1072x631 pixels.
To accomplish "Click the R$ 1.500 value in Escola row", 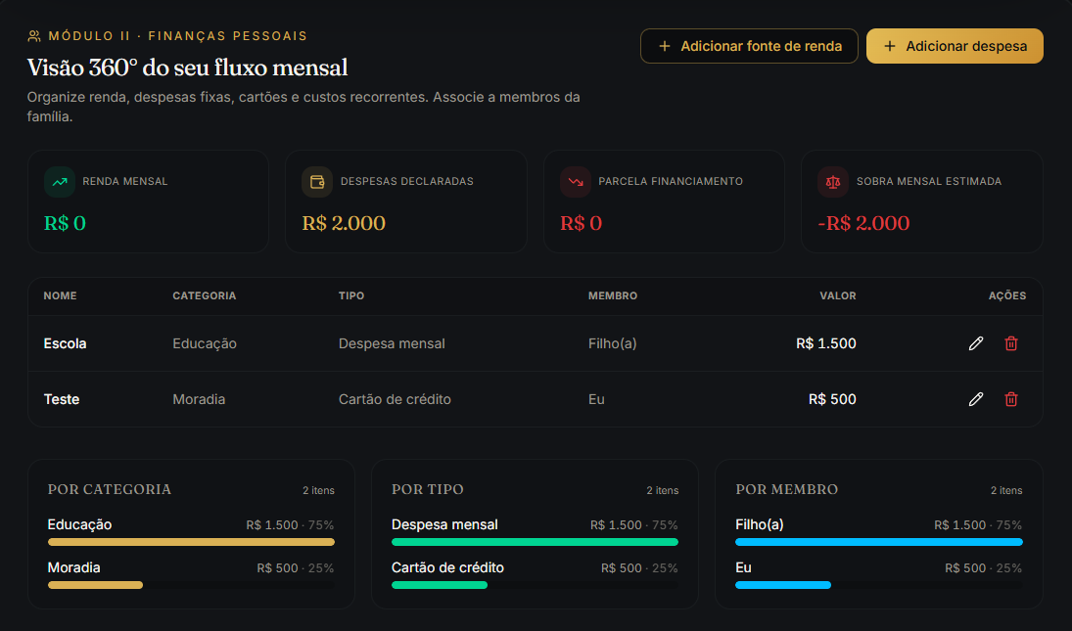I will pos(826,343).
